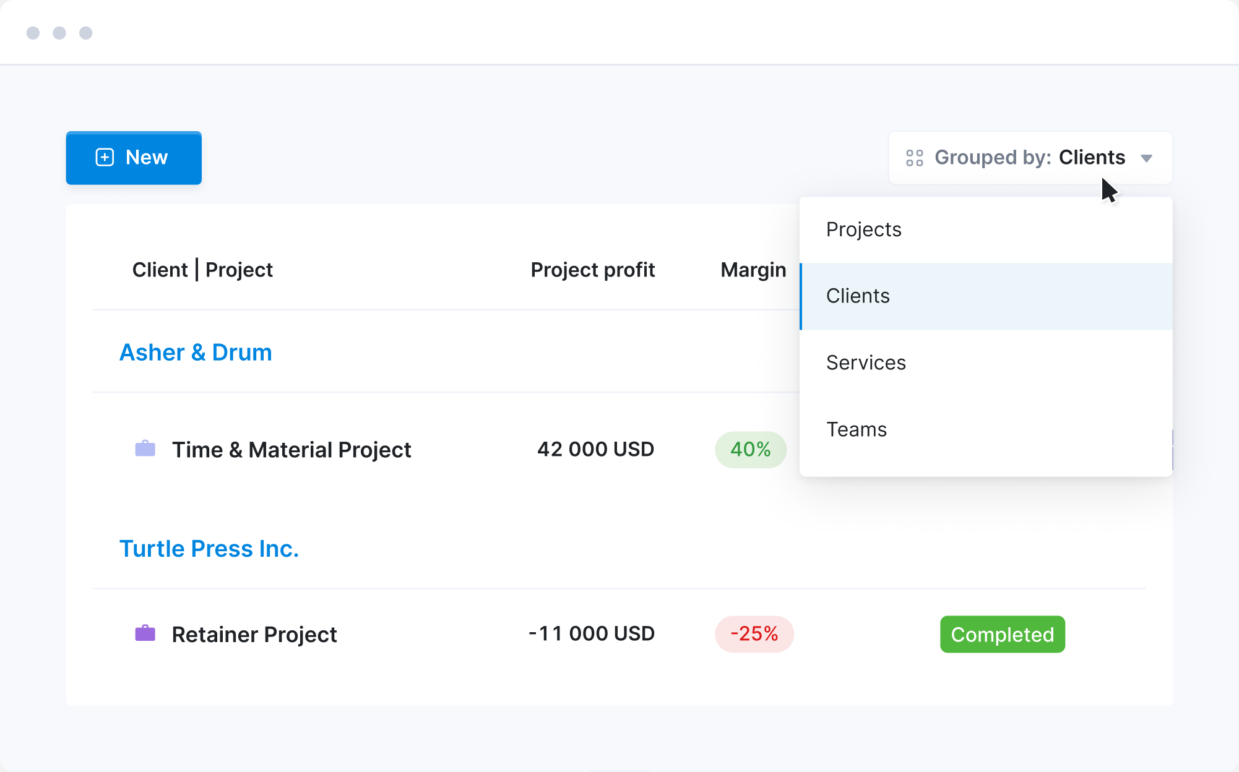Click the green Completed status badge
The image size is (1239, 772).
[x=1002, y=635]
